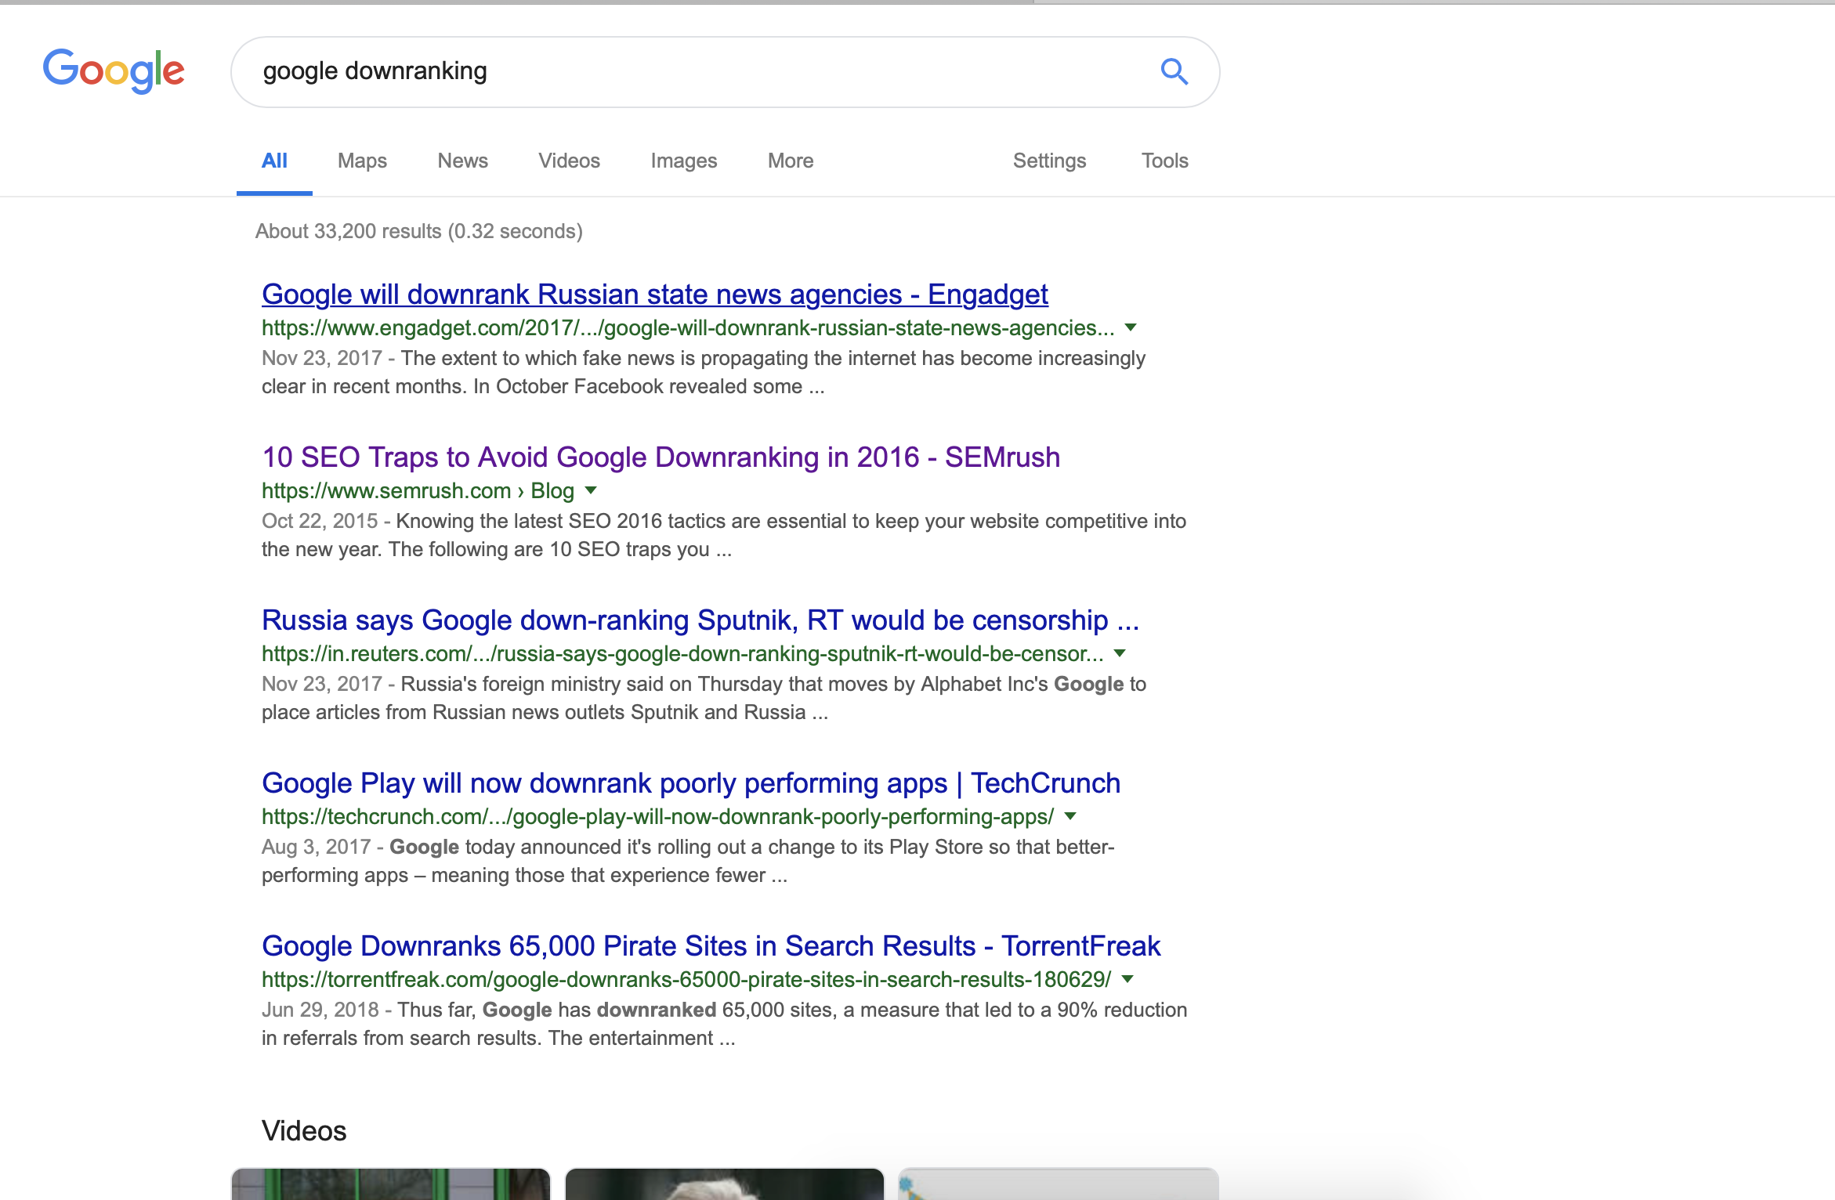Switch to the News search tab

(462, 161)
